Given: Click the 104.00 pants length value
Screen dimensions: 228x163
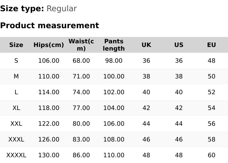Looking at the screenshot, I should pyautogui.click(x=114, y=108).
